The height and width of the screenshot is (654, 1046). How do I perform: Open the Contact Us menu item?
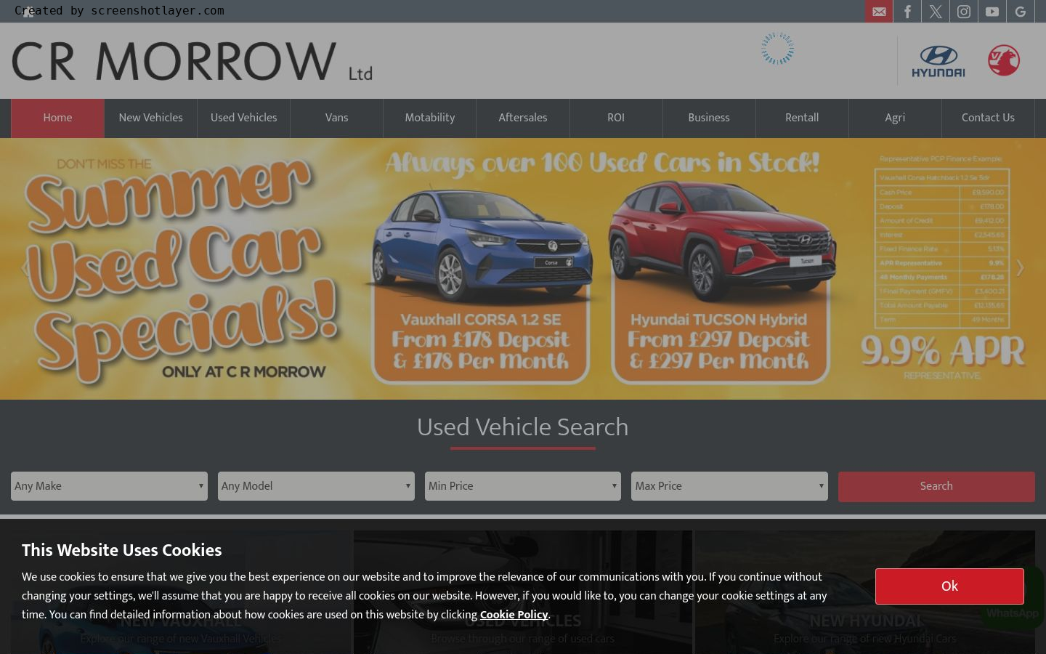tap(988, 118)
